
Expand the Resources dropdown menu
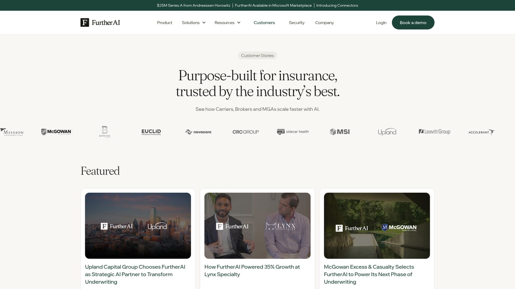click(227, 23)
